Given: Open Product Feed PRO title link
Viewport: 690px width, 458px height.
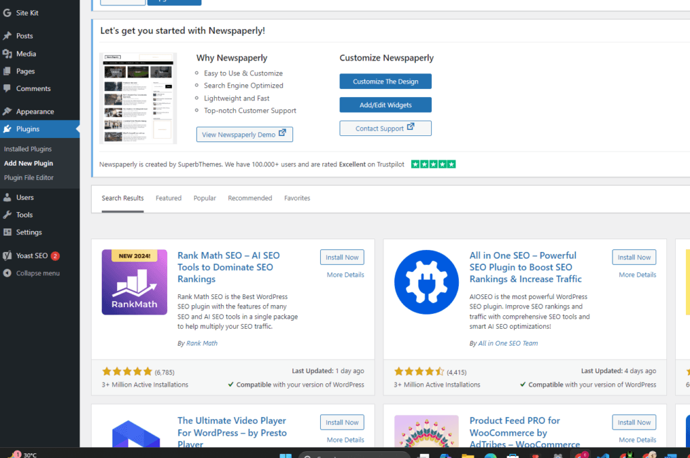Looking at the screenshot, I should [524, 432].
